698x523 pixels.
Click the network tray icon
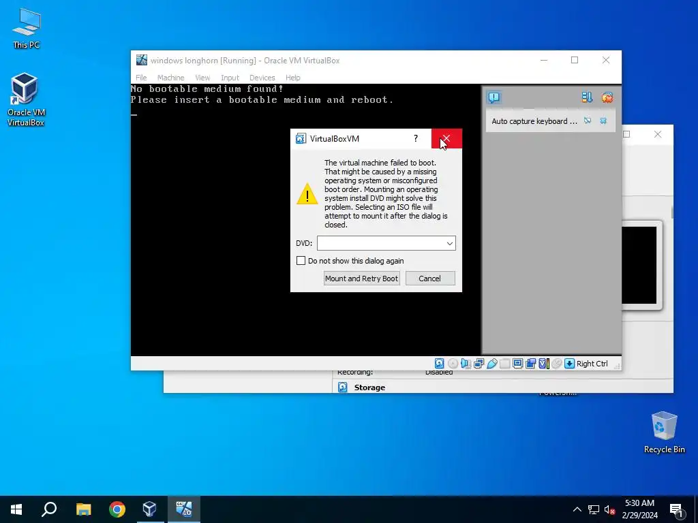tap(594, 509)
